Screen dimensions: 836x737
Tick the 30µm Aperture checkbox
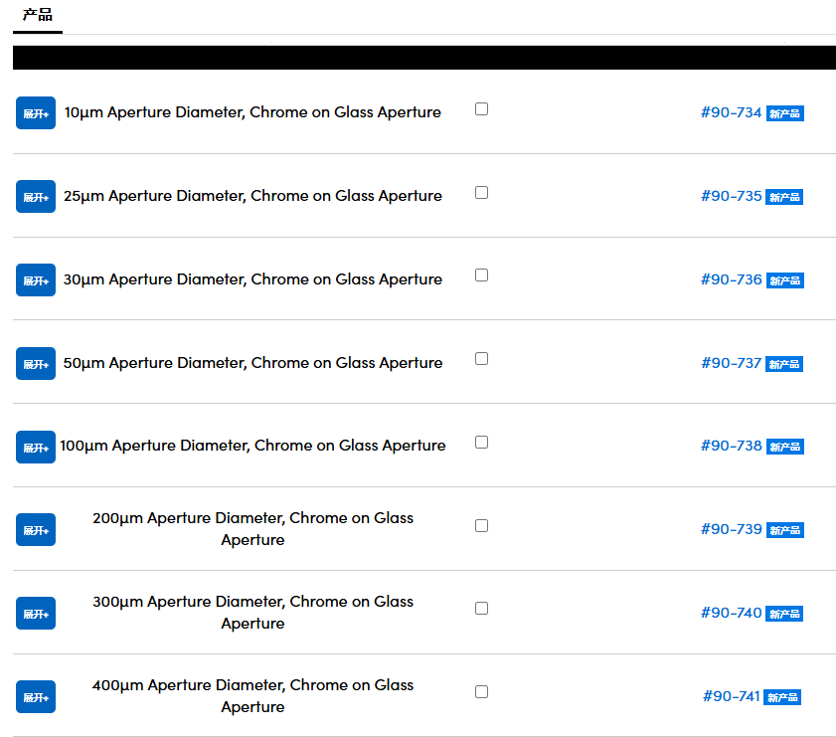point(481,276)
